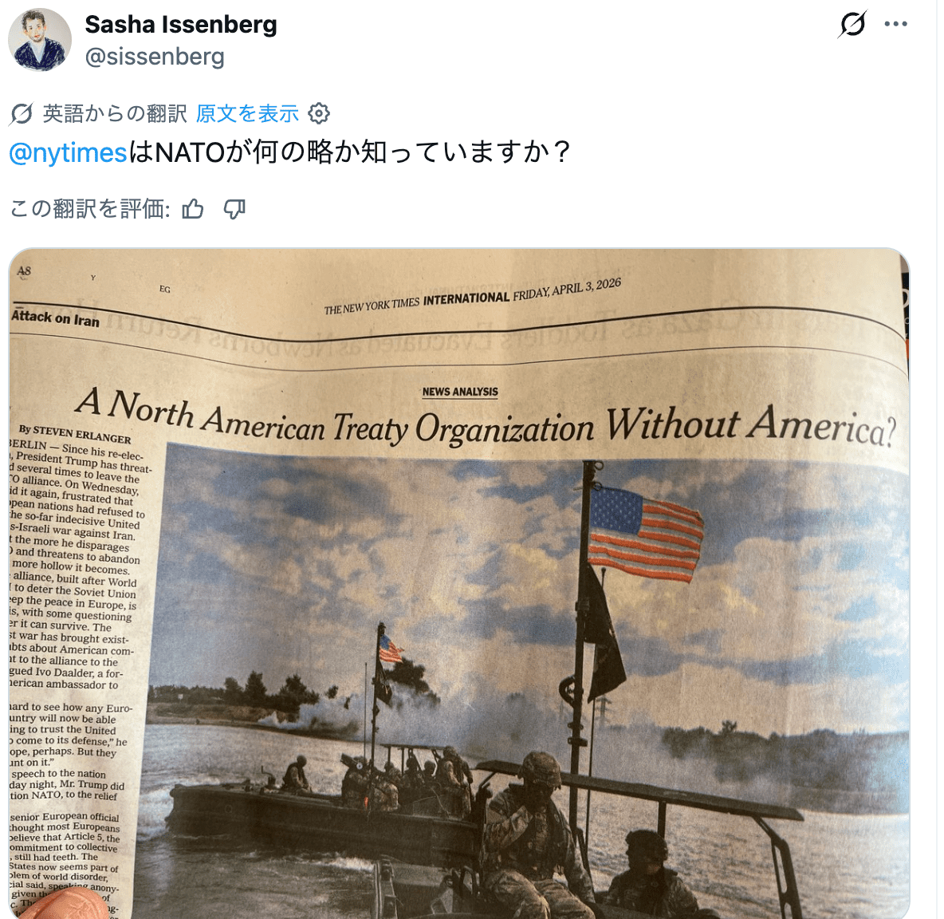The height and width of the screenshot is (919, 944).
Task: Show original text via 原文を表示
Action: pyautogui.click(x=247, y=113)
